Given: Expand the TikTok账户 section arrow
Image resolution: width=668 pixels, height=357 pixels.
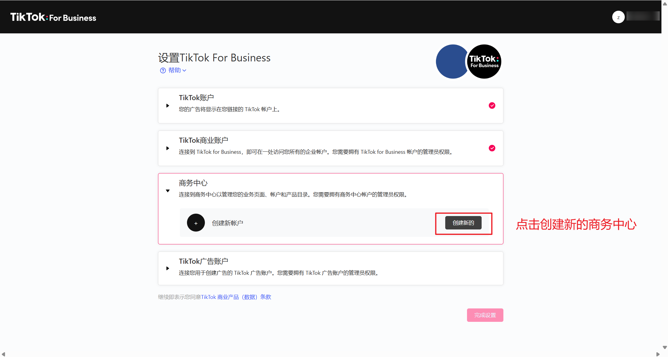Looking at the screenshot, I should click(168, 105).
